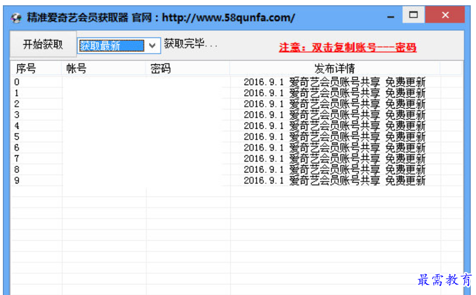
Task: Sort by the 密码 column header
Action: click(x=188, y=69)
